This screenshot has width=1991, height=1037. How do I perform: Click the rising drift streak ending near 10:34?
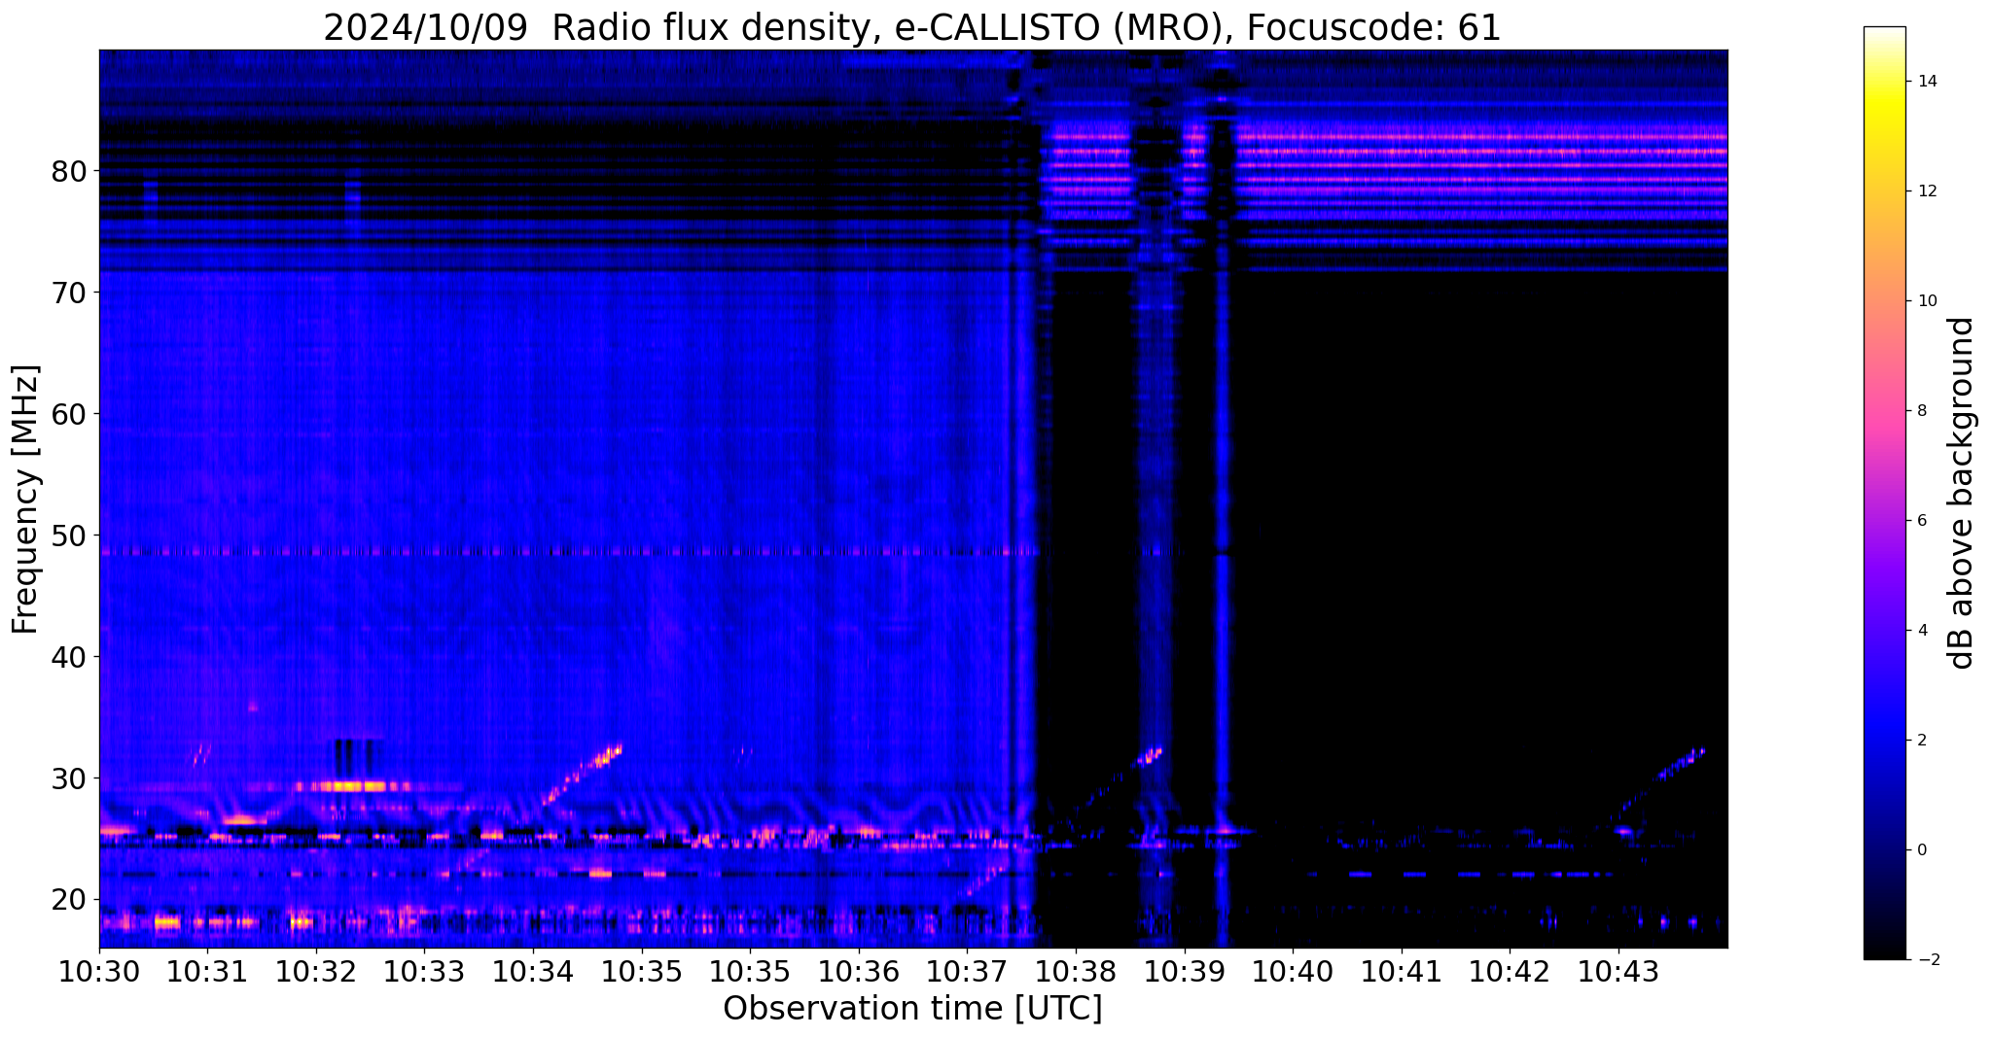(x=582, y=774)
